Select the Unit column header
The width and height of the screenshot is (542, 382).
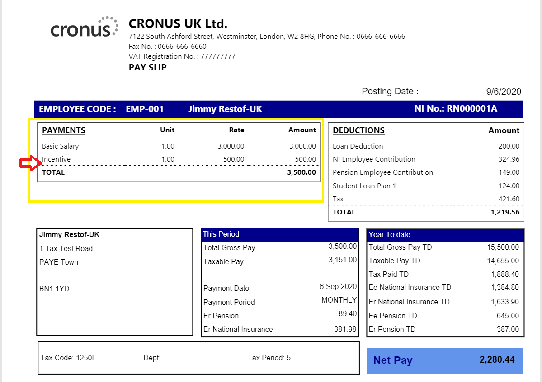tap(167, 130)
